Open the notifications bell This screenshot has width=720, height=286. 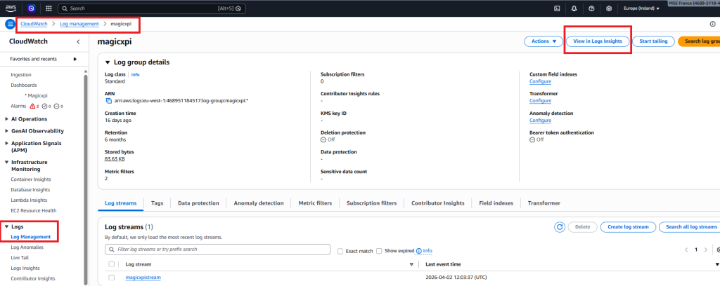click(574, 8)
